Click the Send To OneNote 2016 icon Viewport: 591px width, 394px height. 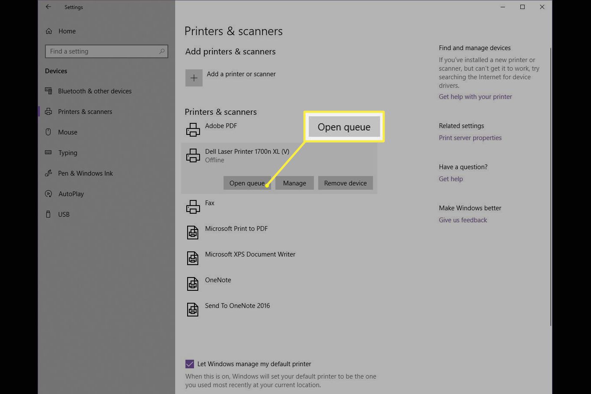(192, 309)
